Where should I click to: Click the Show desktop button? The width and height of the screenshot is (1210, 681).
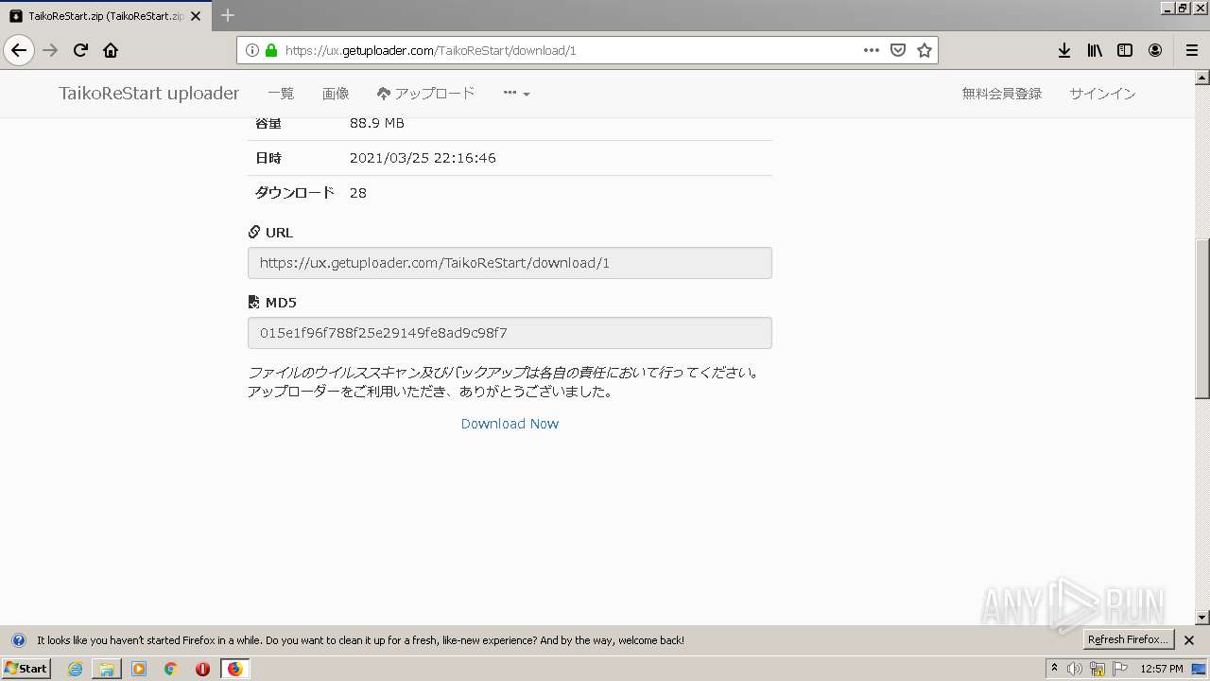tap(1200, 669)
